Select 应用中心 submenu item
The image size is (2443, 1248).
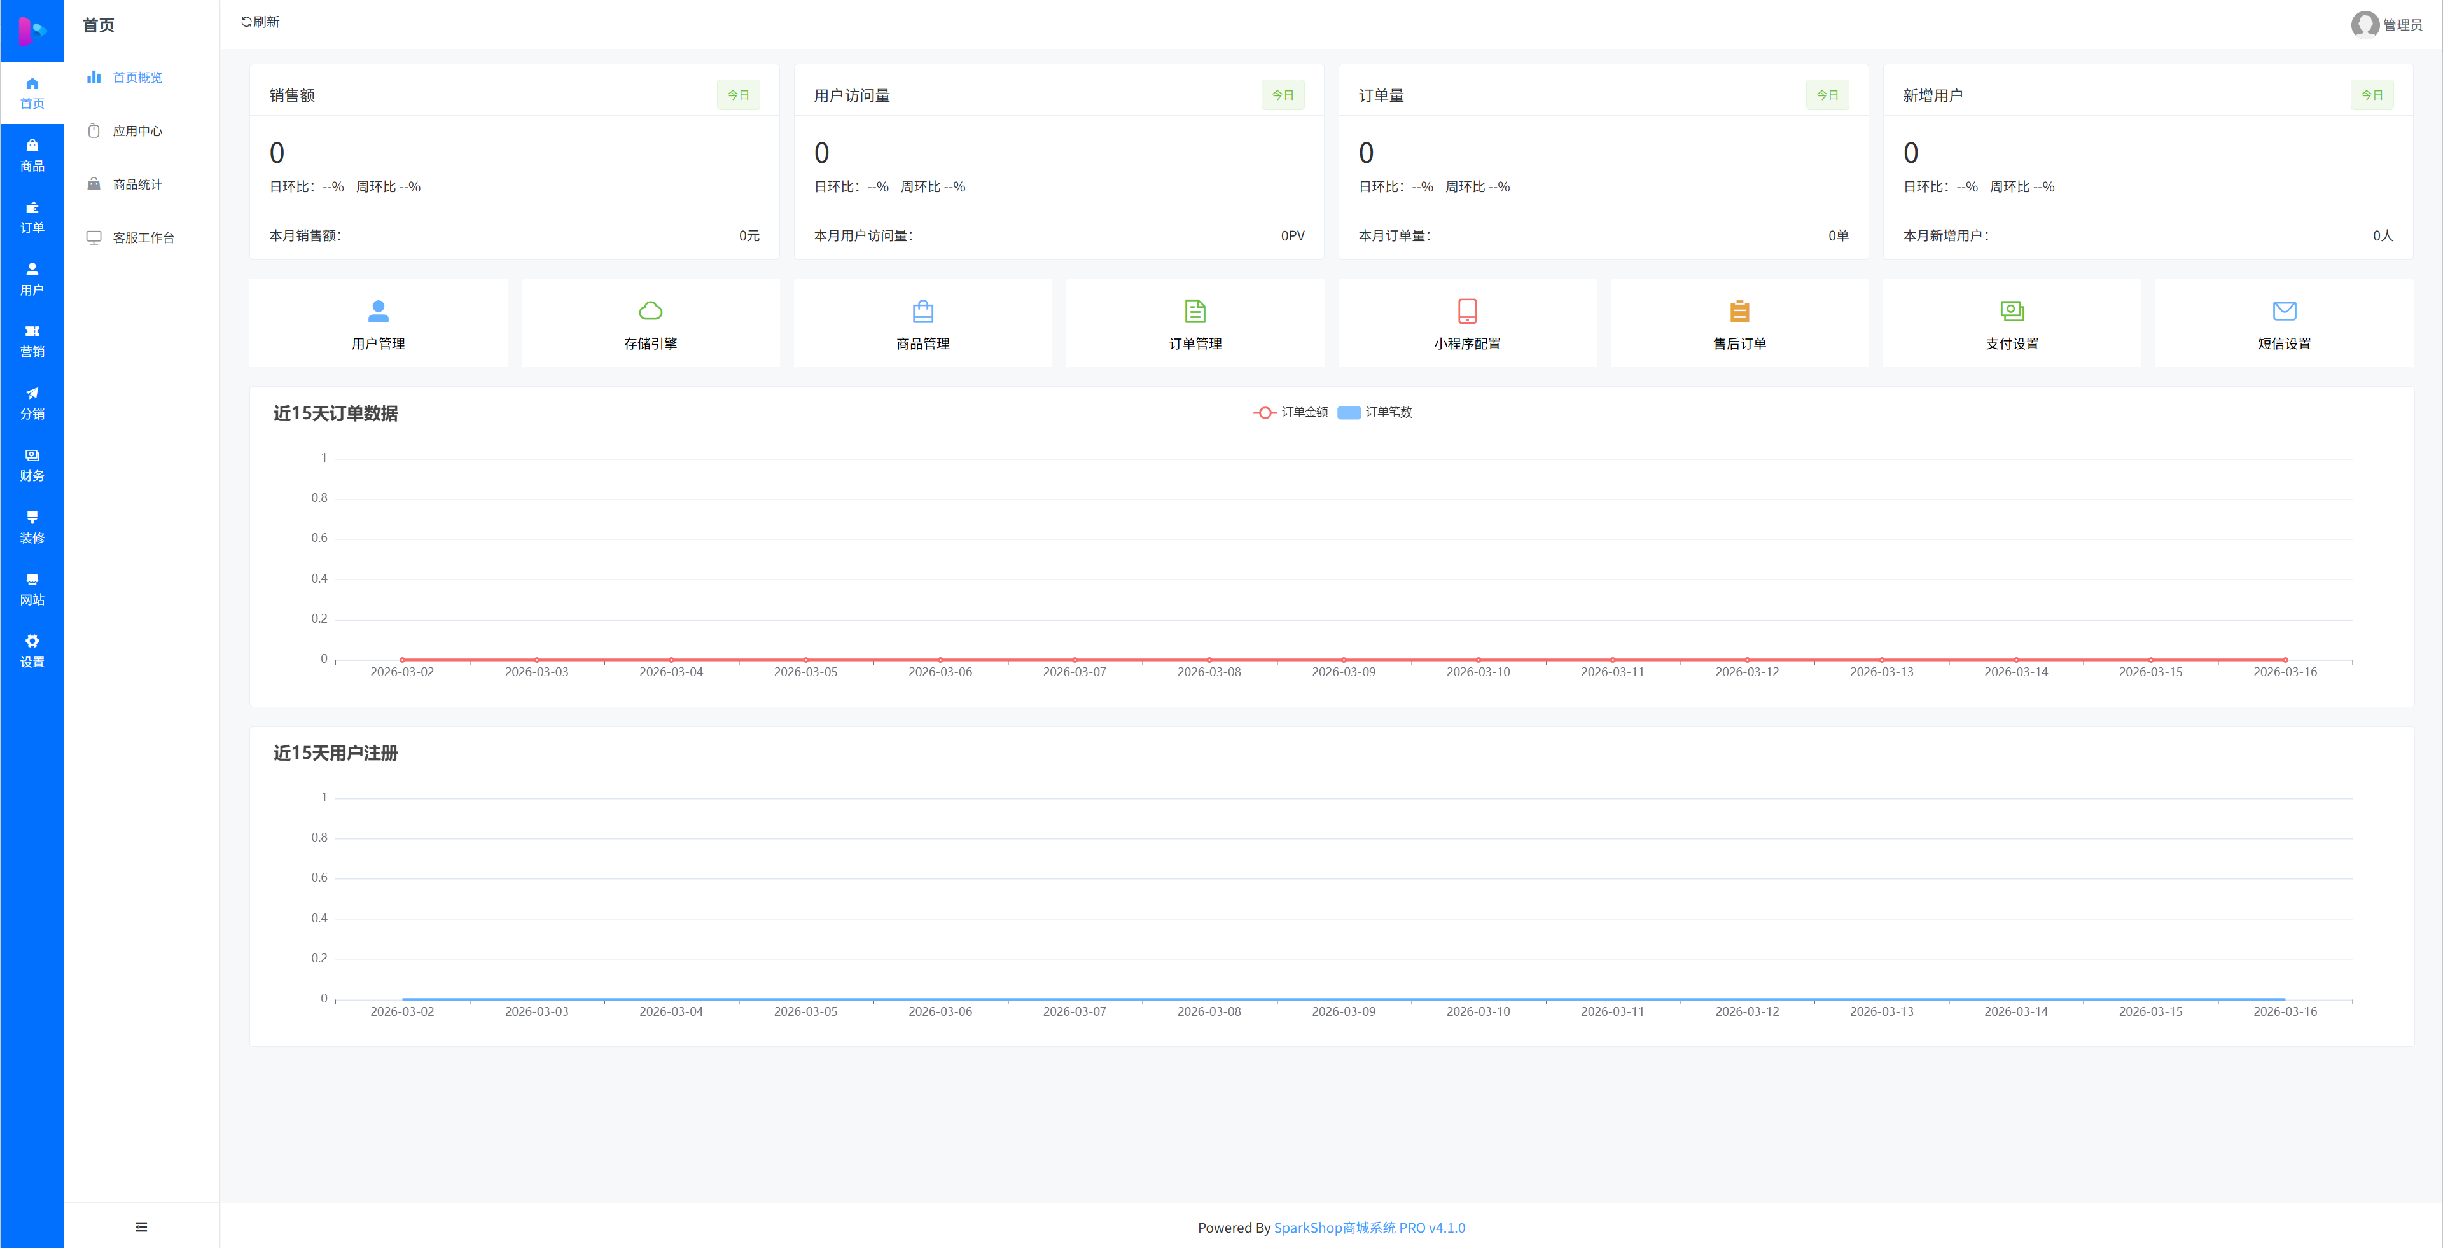(137, 131)
